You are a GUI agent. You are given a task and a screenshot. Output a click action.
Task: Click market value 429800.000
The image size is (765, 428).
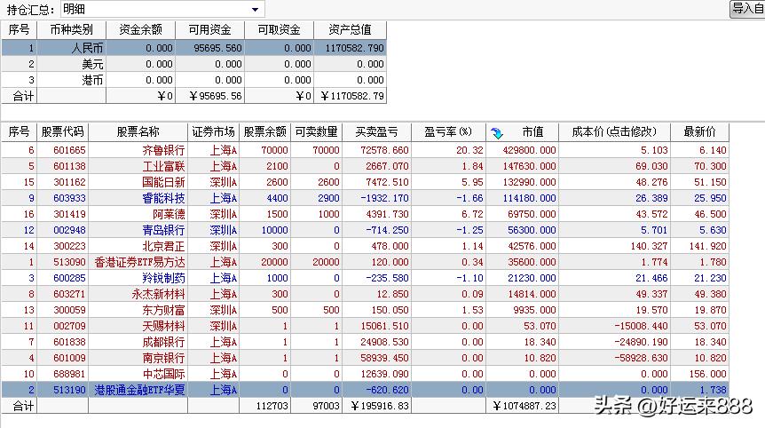pos(529,150)
